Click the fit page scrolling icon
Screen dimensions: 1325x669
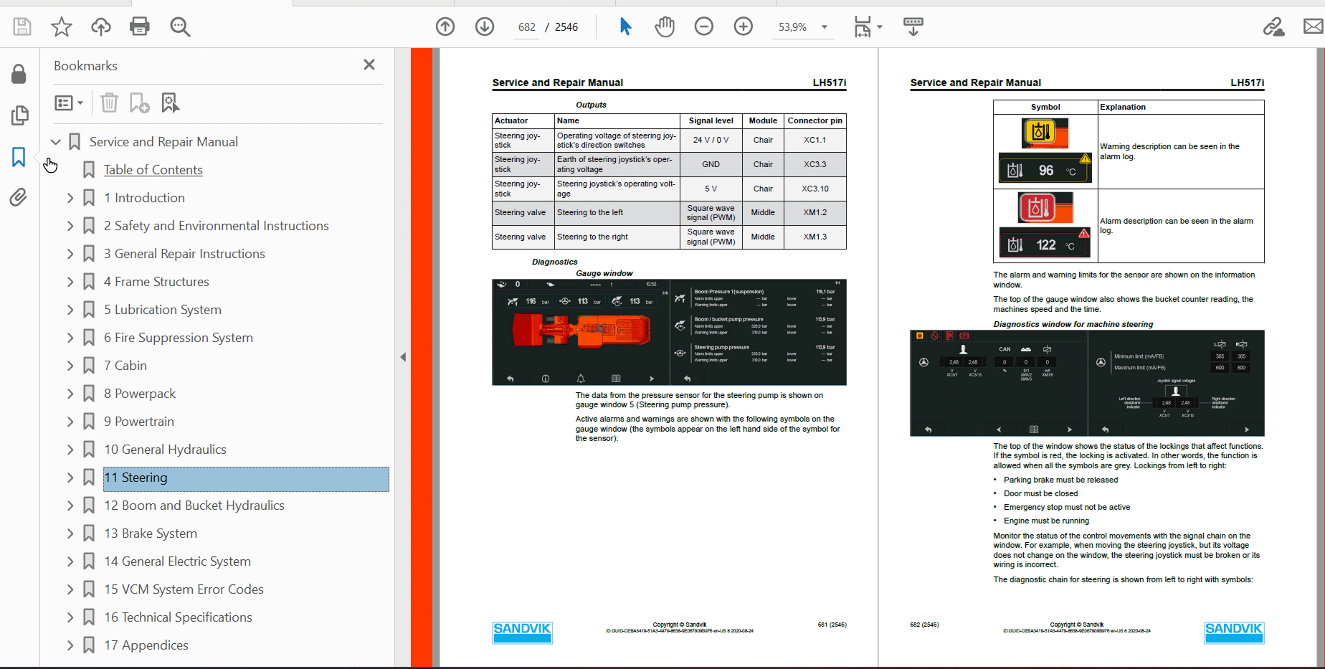(863, 27)
